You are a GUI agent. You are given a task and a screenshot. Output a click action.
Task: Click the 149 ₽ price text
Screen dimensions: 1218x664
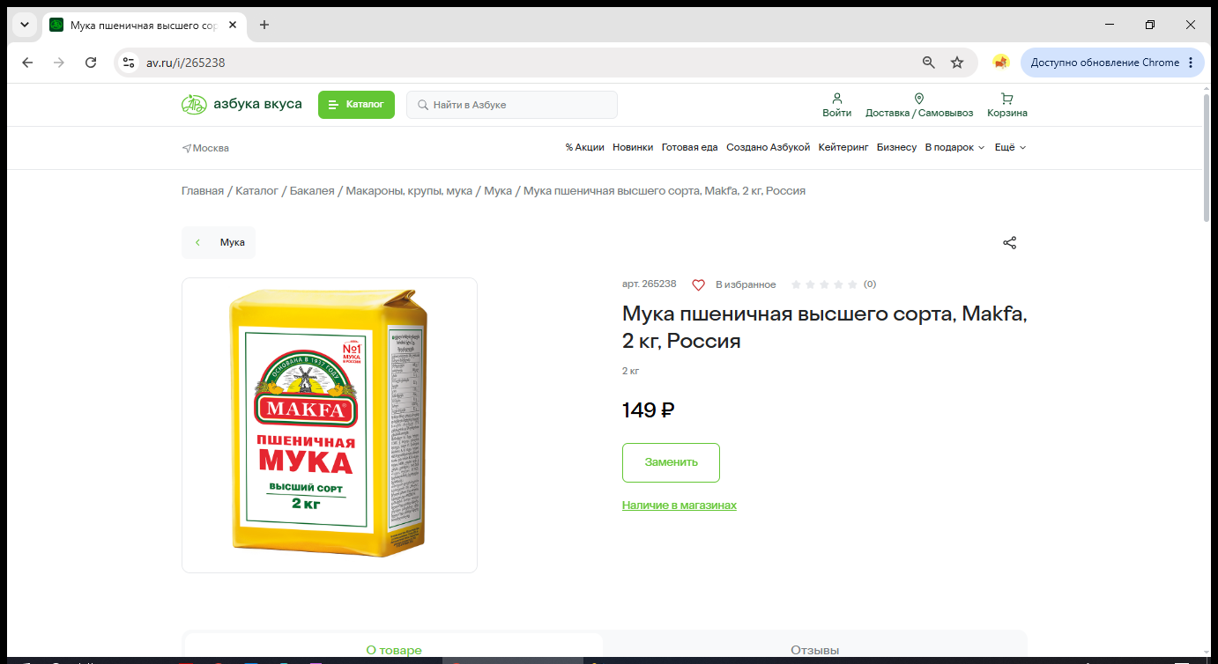649,410
